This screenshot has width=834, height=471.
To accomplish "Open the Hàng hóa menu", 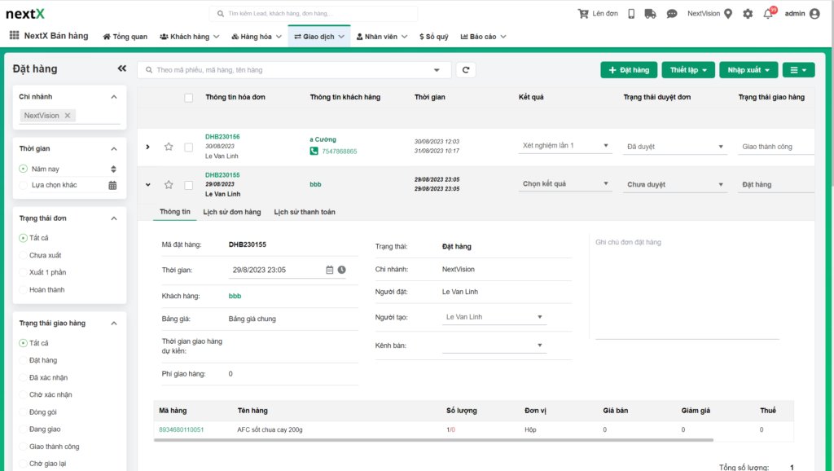I will (256, 37).
